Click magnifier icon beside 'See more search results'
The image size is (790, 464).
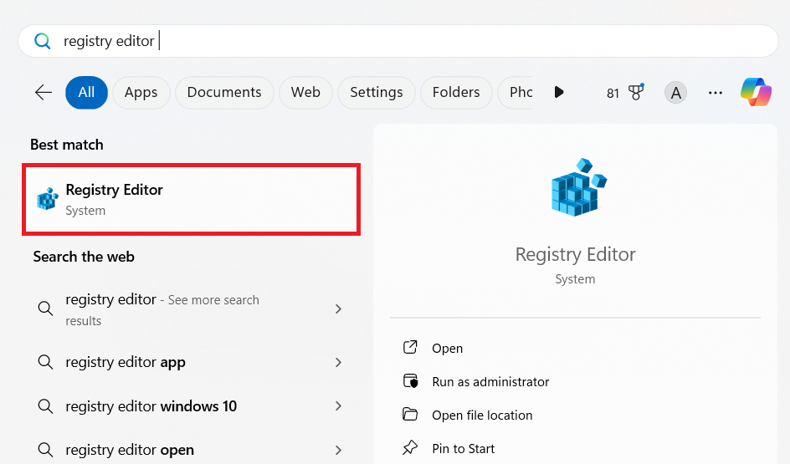tap(45, 308)
